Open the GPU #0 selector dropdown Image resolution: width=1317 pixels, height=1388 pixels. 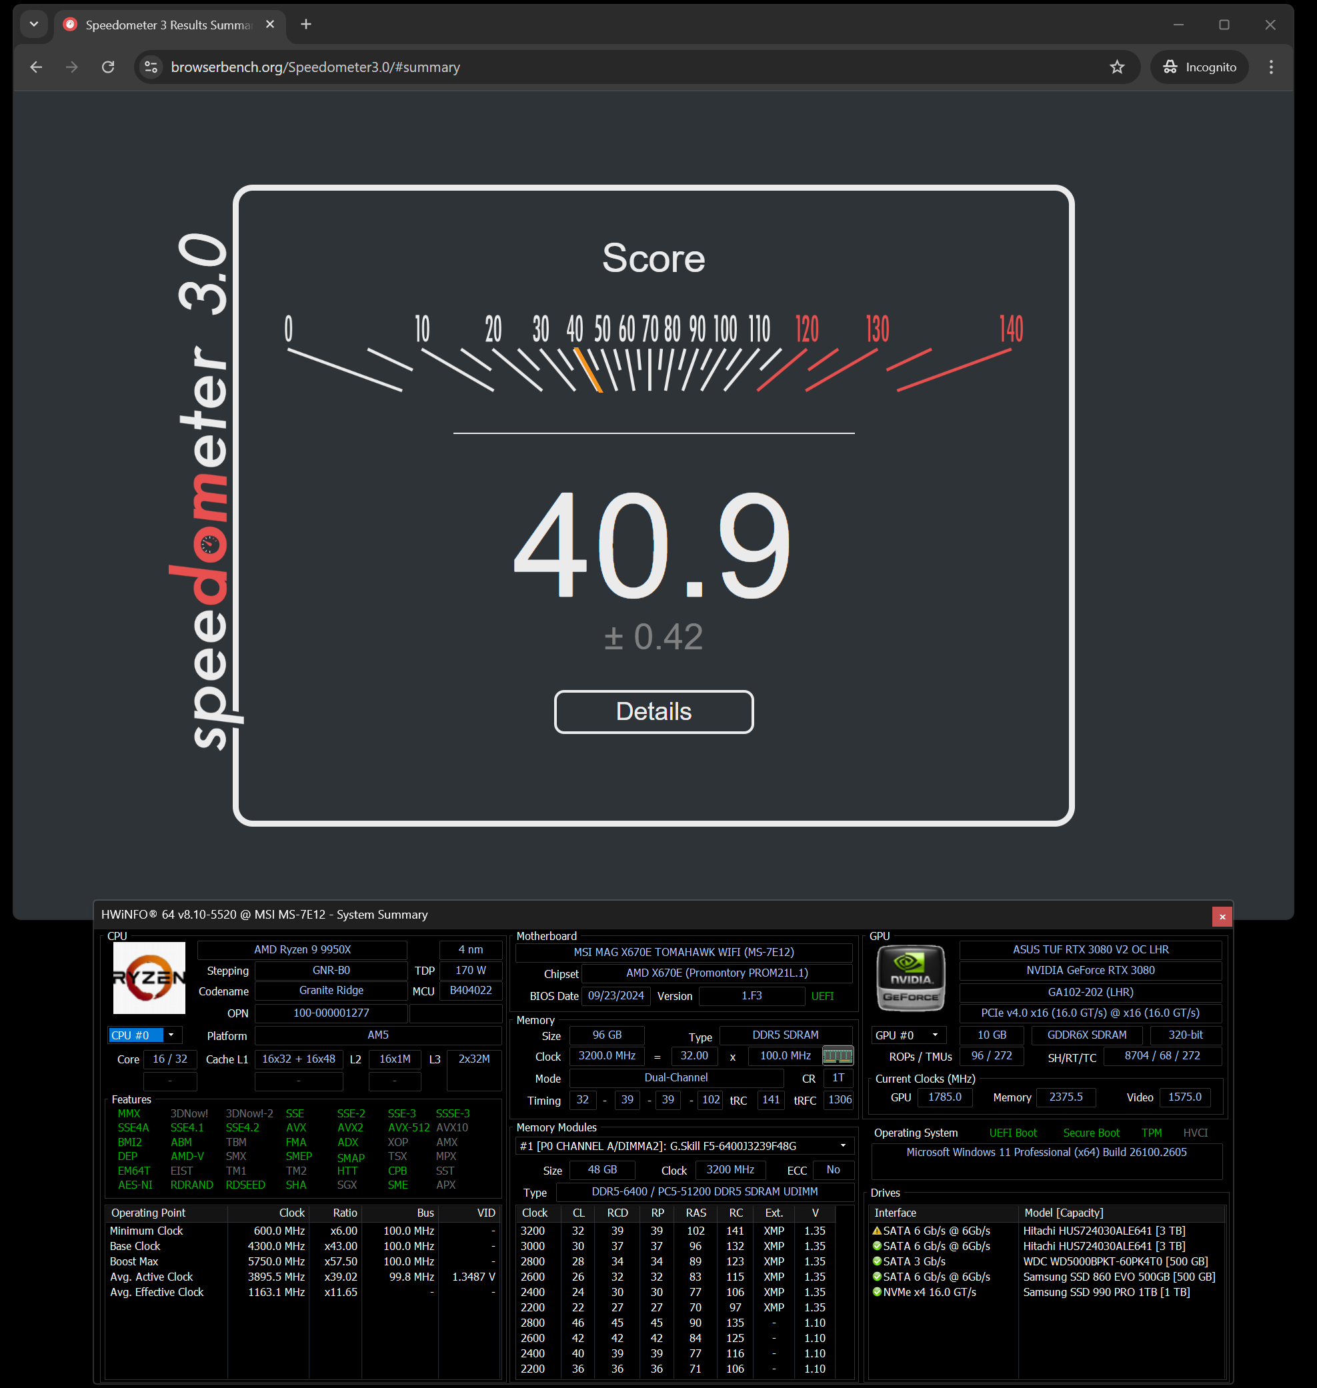coord(908,1035)
